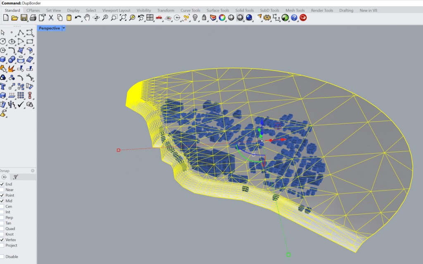Check the Project osnap option
The width and height of the screenshot is (423, 264).
coord(3,245)
